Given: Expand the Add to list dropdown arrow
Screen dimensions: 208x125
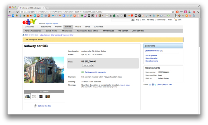Looking at the screenshot, I should click(x=93, y=65).
